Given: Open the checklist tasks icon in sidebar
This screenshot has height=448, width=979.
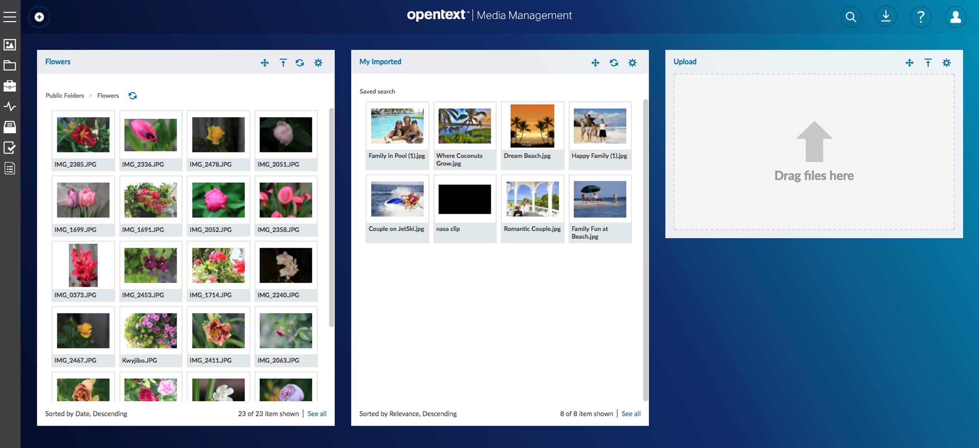Looking at the screenshot, I should coord(10,148).
